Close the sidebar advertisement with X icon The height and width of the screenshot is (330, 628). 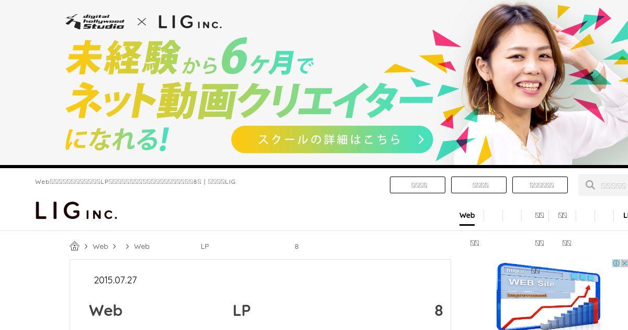pos(624,263)
